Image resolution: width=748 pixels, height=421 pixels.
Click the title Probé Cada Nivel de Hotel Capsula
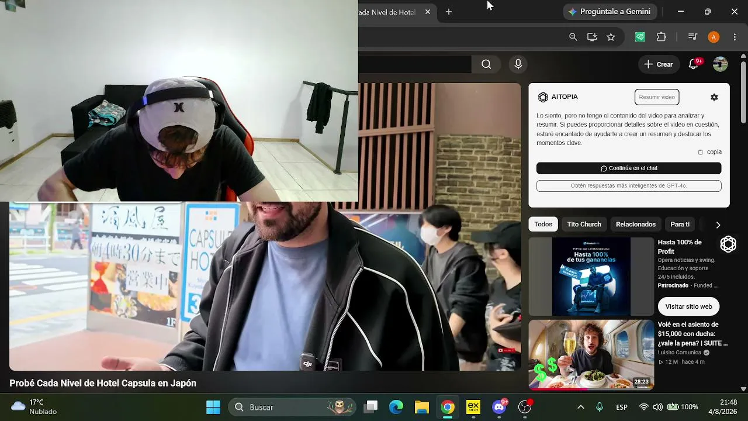(103, 384)
